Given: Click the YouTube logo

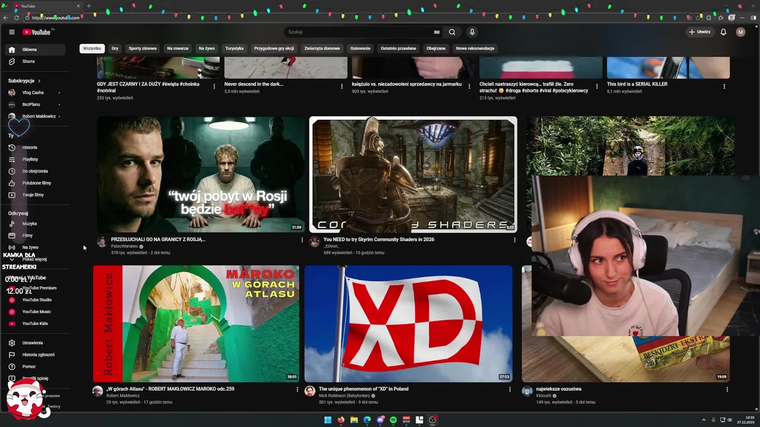Looking at the screenshot, I should coord(37,32).
